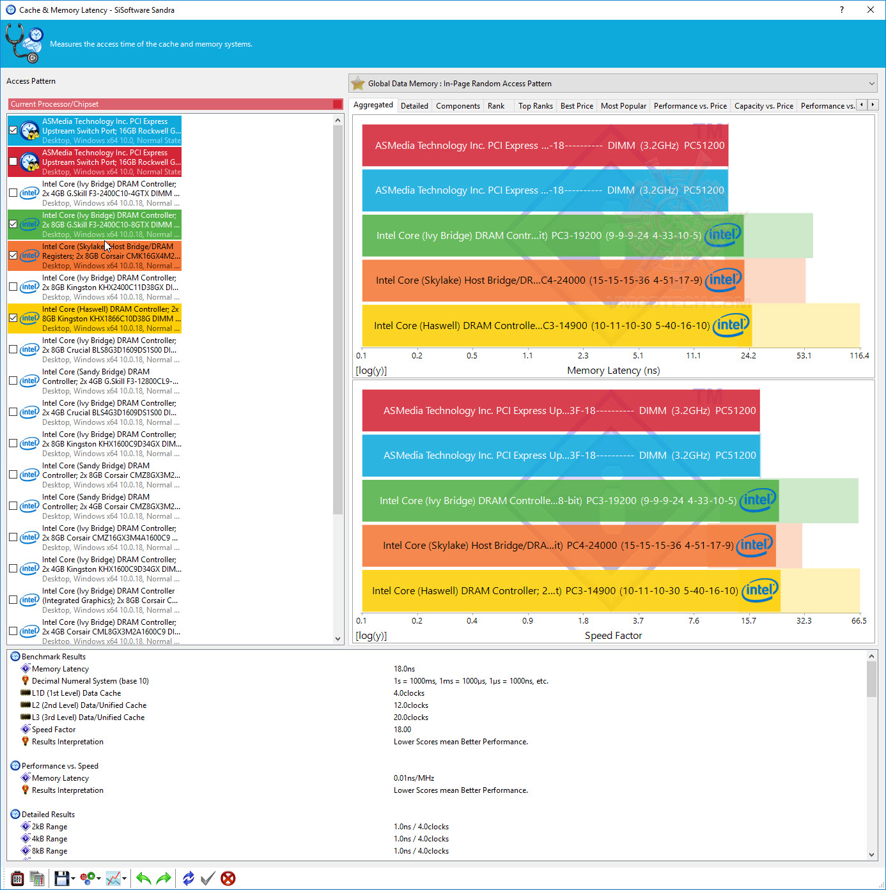Open the dropdown arrow beside the chart icon
Screen dimensions: 886x890
pyautogui.click(x=125, y=879)
